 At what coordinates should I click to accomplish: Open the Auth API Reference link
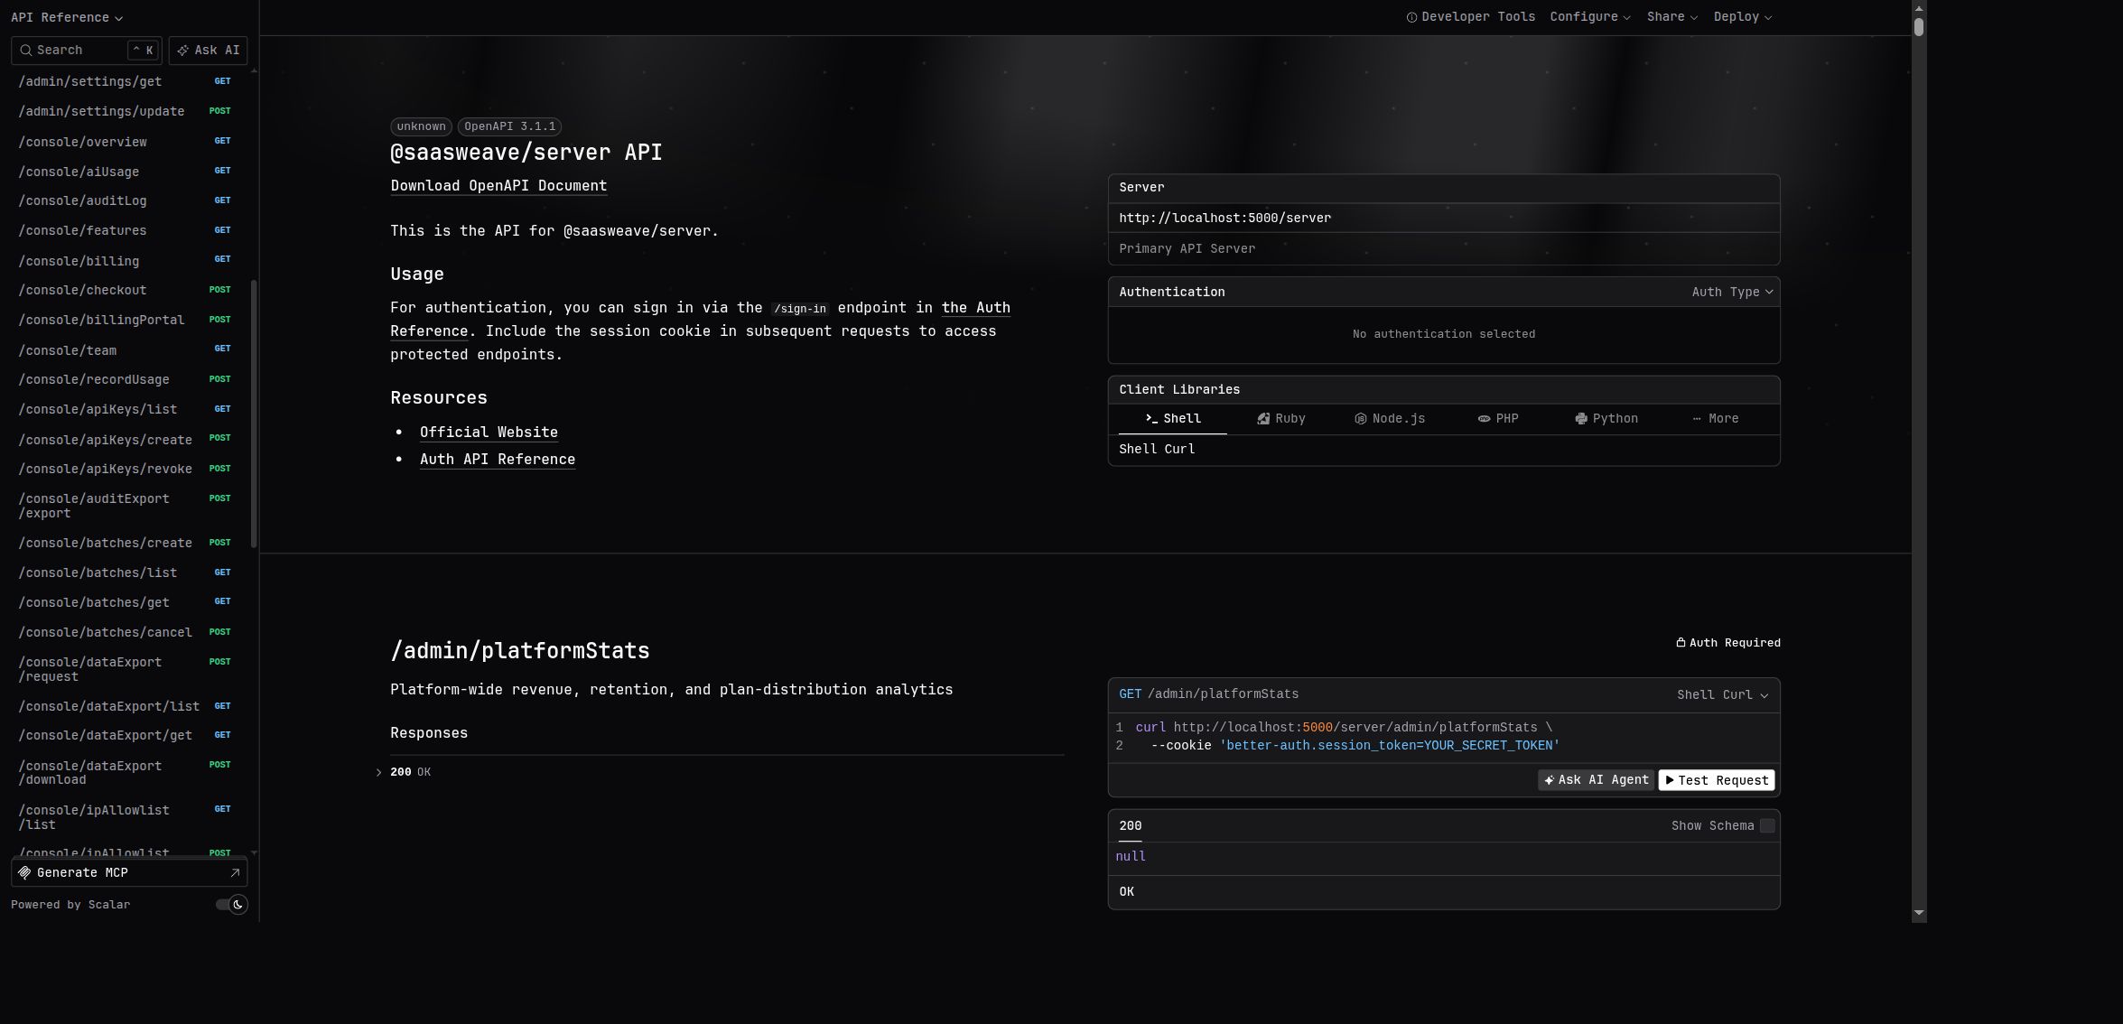pyautogui.click(x=498, y=460)
